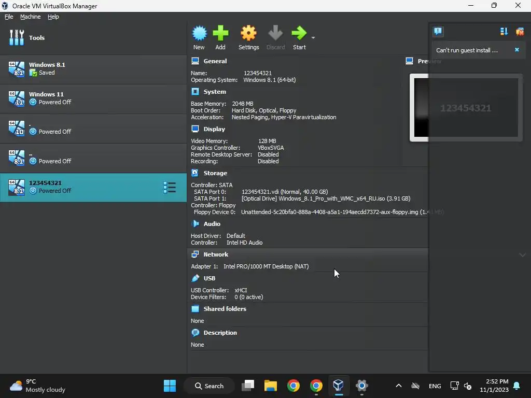
Task: Open File Explorer from taskbar
Action: tap(271, 386)
